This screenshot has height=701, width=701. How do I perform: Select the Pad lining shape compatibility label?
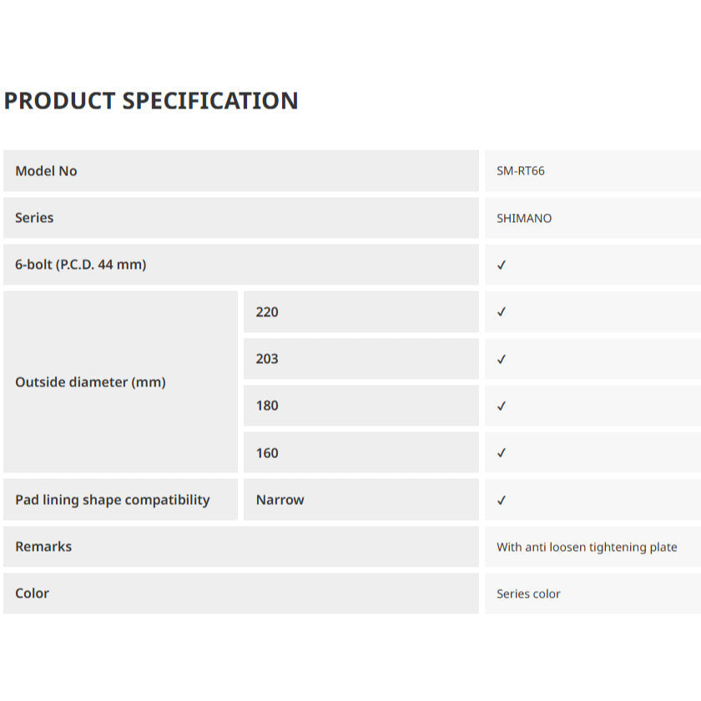[x=113, y=500]
